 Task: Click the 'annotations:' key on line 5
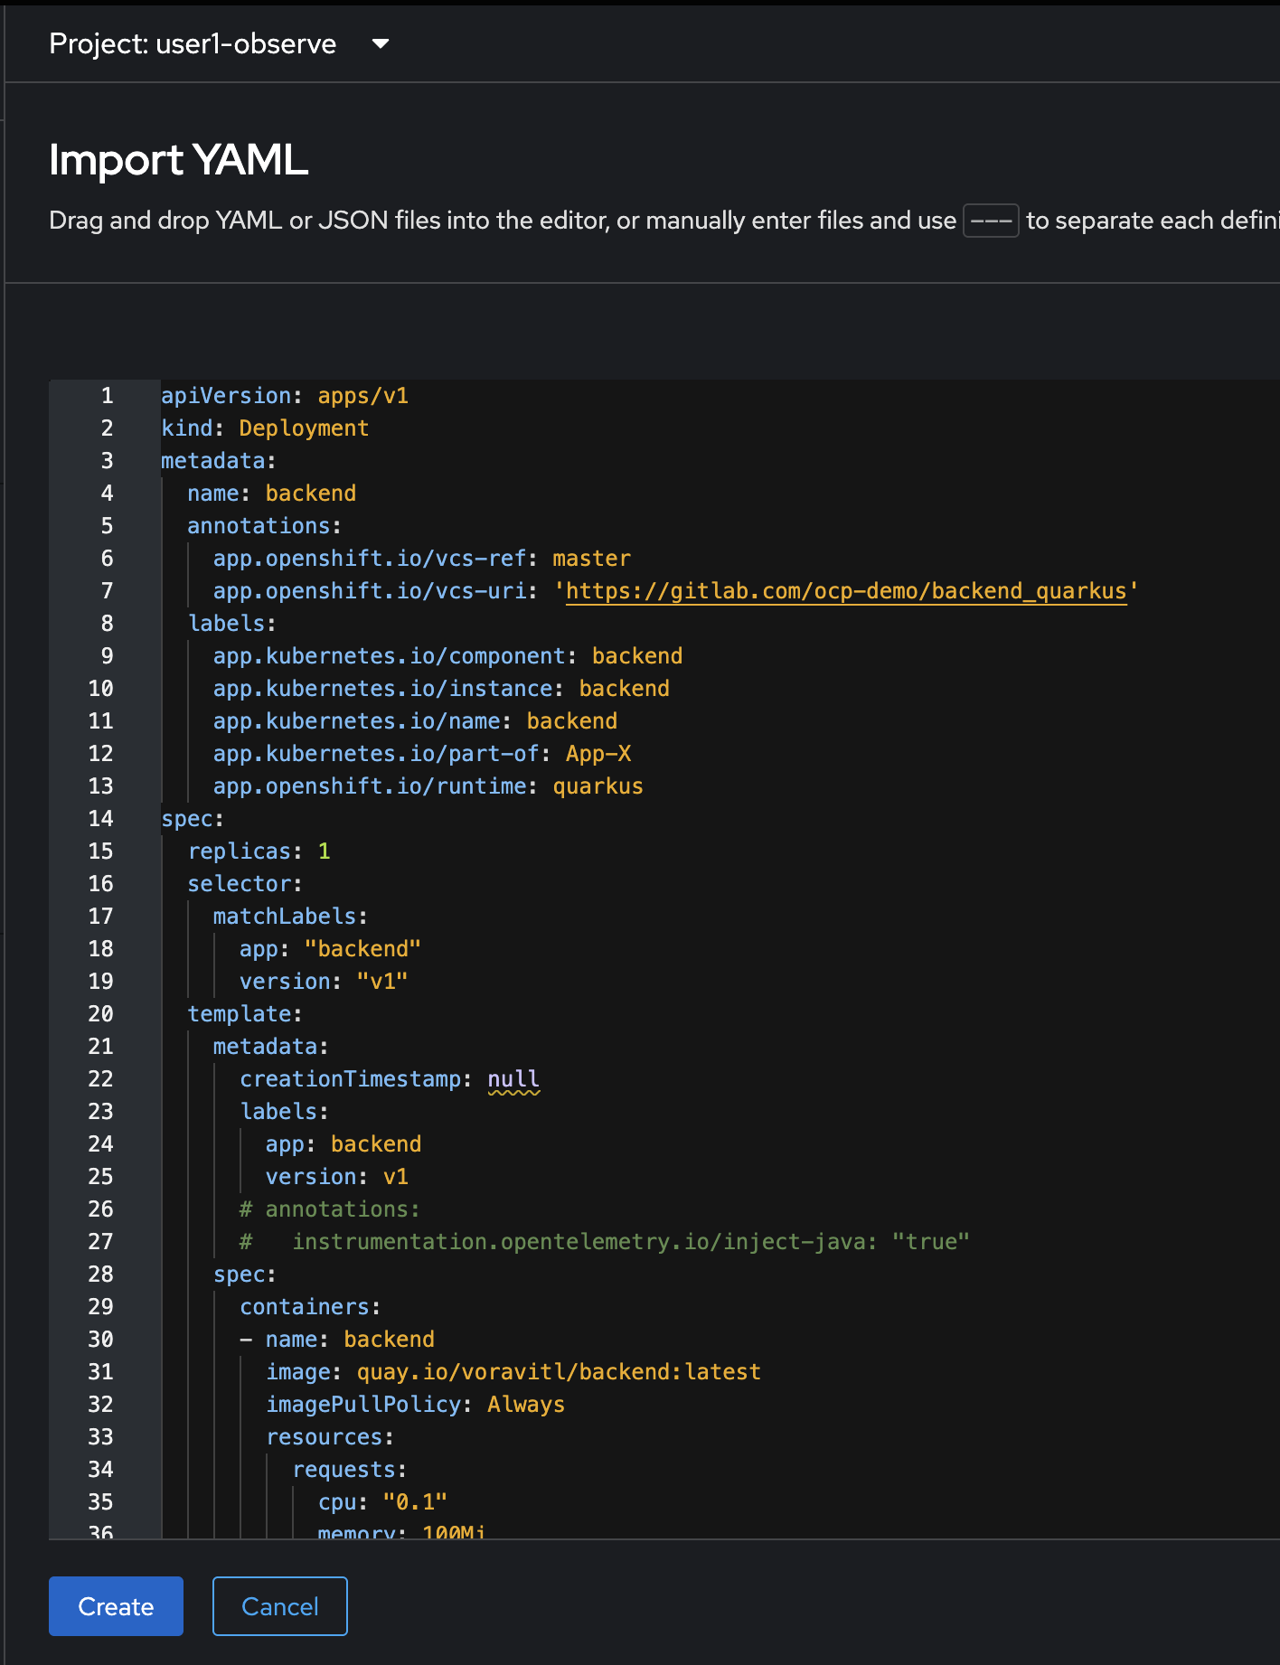point(264,526)
